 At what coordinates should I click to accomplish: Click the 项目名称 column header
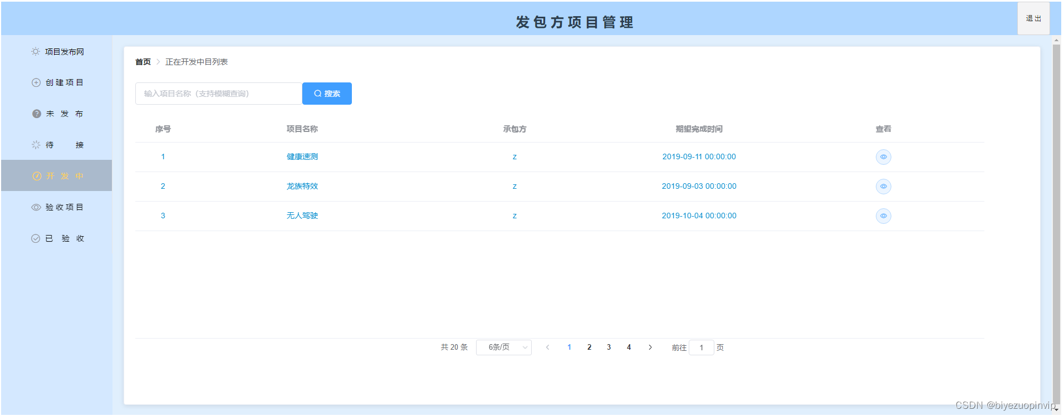click(x=302, y=129)
